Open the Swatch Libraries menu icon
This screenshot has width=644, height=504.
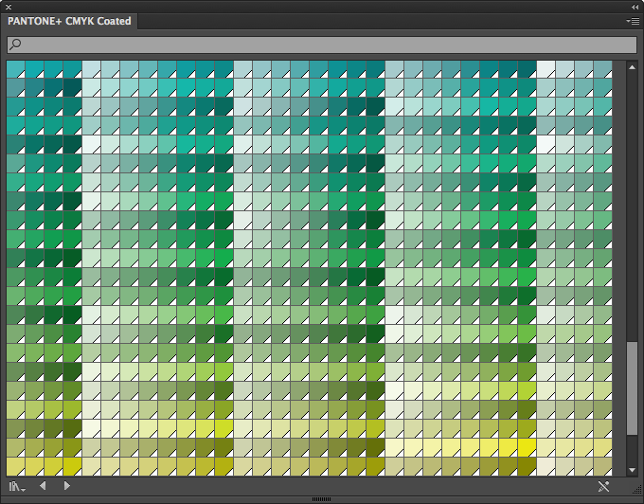pyautogui.click(x=17, y=487)
